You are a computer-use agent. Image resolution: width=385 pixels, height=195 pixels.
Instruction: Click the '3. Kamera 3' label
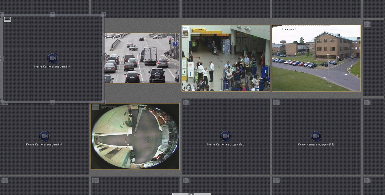point(289,29)
